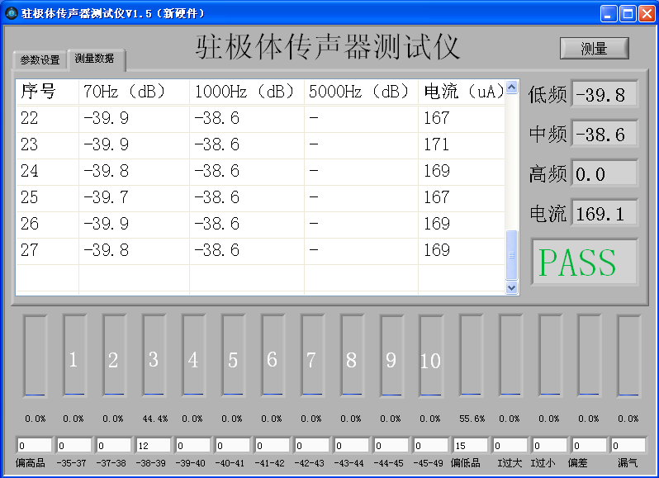Click the -38-39 count field showing 12
This screenshot has height=478, width=659.
point(153,446)
